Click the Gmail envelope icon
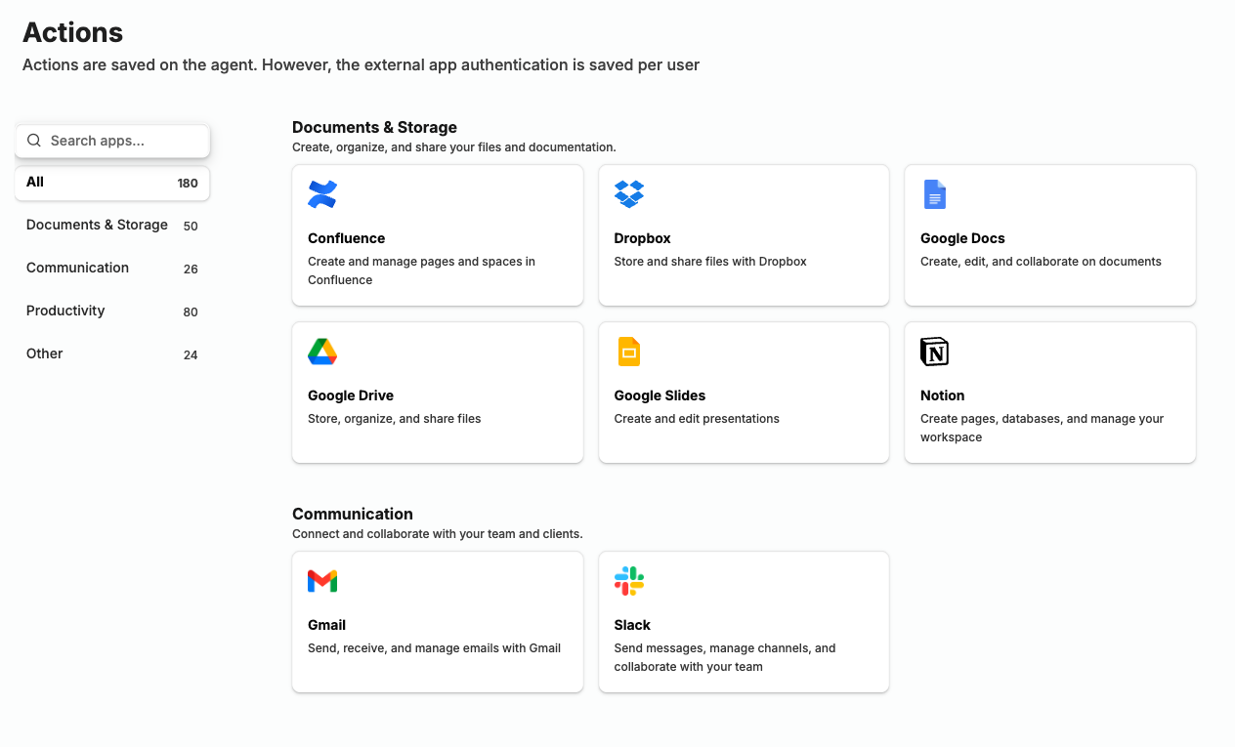 point(322,581)
